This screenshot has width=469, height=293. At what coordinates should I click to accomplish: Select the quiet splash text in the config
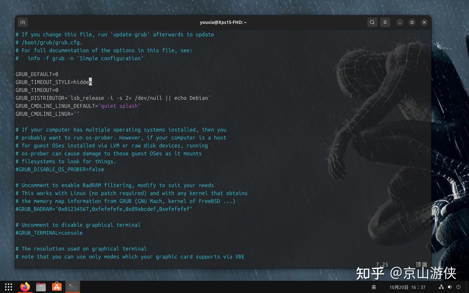120,106
